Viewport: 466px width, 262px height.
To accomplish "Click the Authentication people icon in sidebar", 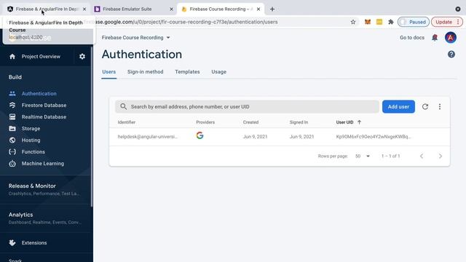I will click(x=12, y=94).
